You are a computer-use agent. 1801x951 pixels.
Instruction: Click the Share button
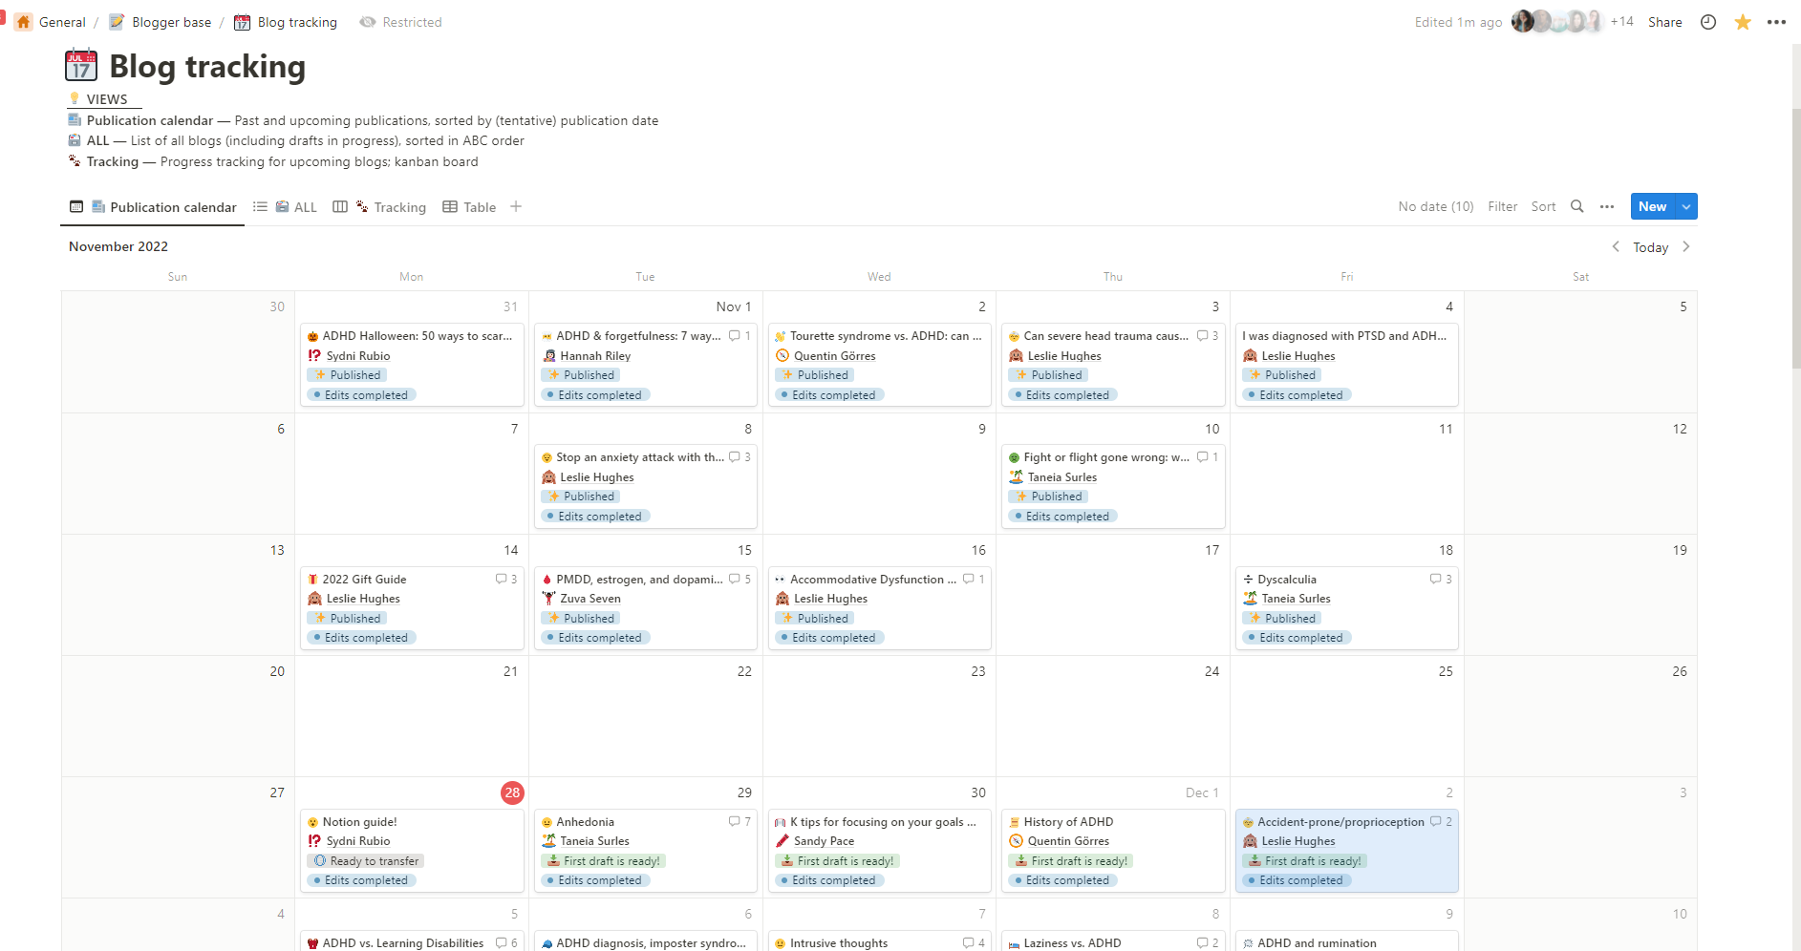click(1664, 22)
